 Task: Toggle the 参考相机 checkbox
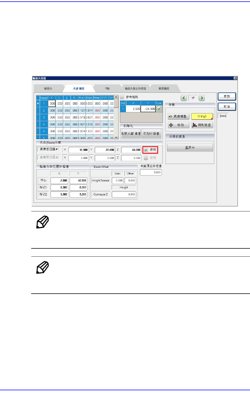coord(122,97)
